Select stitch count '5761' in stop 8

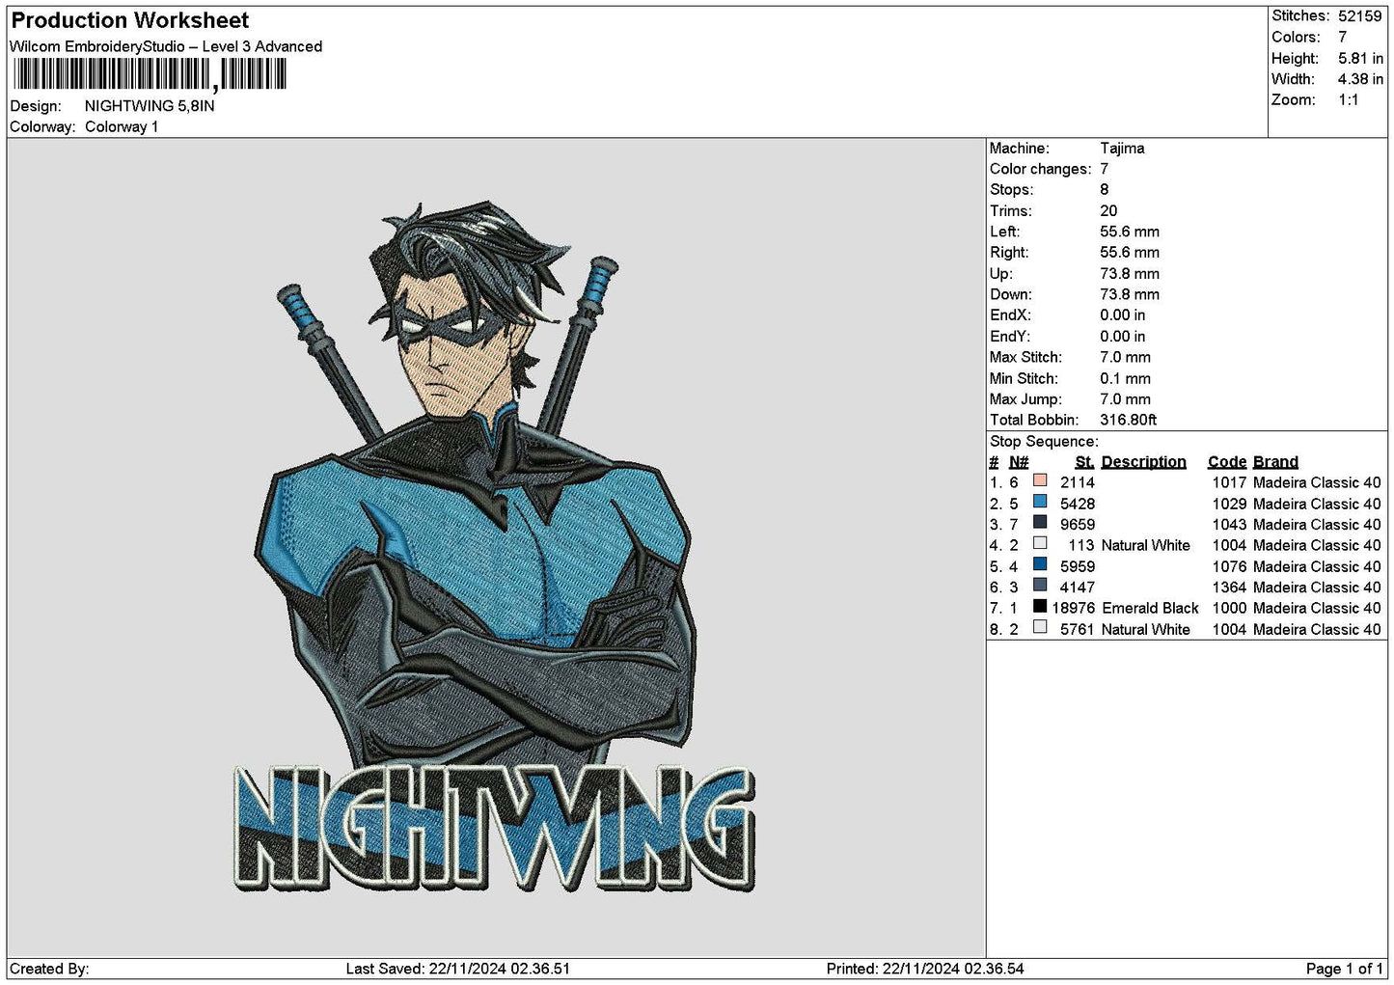point(1078,630)
